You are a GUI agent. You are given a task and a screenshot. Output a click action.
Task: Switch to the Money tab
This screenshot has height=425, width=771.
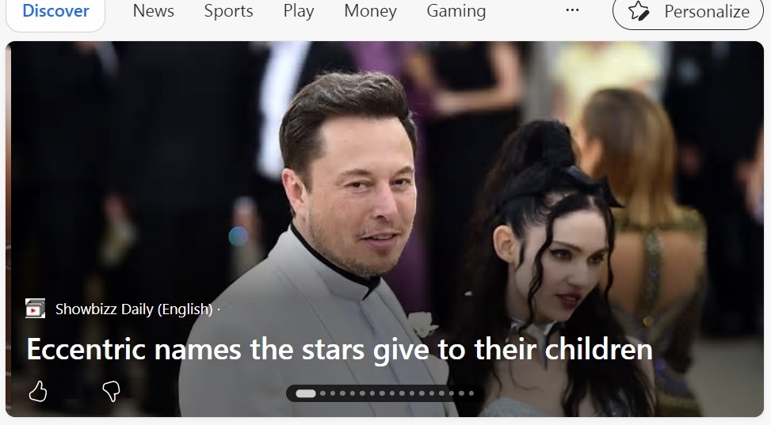click(x=370, y=11)
